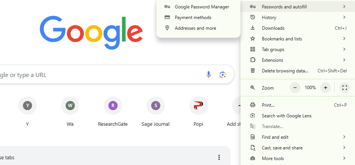Viewport: 355px width, 165px height.
Task: Click the lens icon beside Search with Google Lens
Action: coord(253,116)
